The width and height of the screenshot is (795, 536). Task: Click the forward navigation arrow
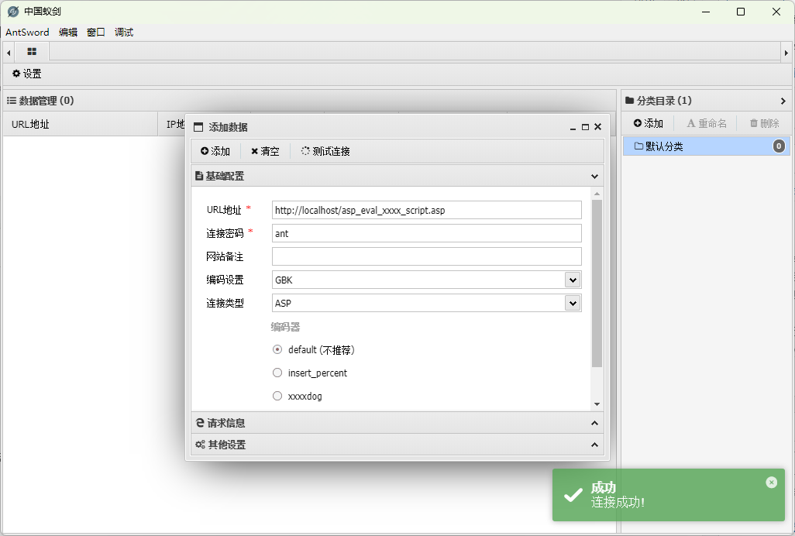[788, 51]
